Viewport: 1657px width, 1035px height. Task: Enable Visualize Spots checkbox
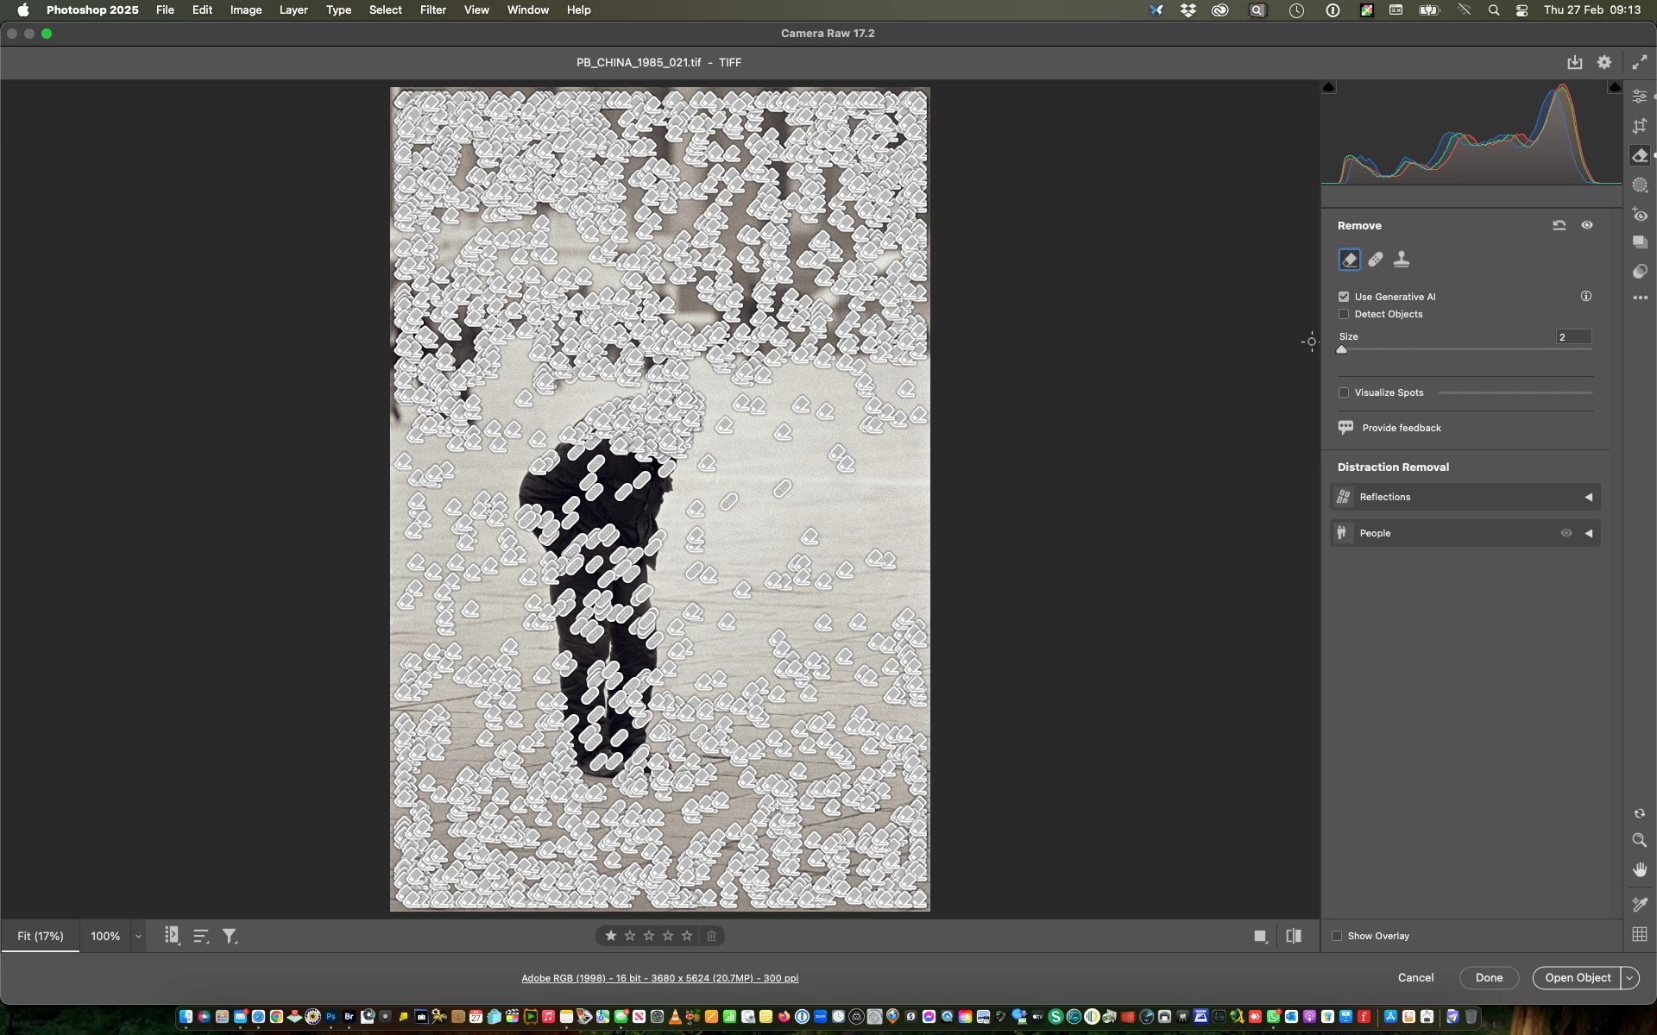pos(1344,392)
